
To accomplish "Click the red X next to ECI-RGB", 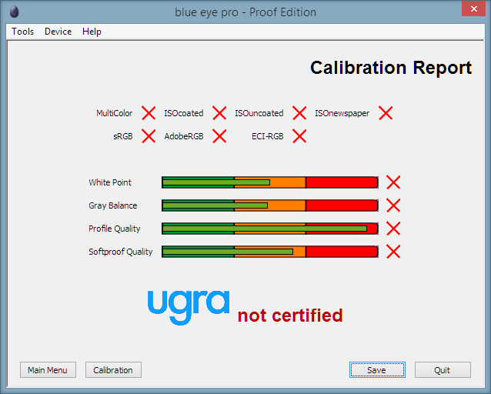I will tap(299, 136).
